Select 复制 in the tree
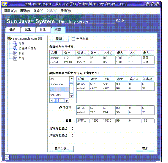Screen dimensions: 168x163 pos(22,58)
